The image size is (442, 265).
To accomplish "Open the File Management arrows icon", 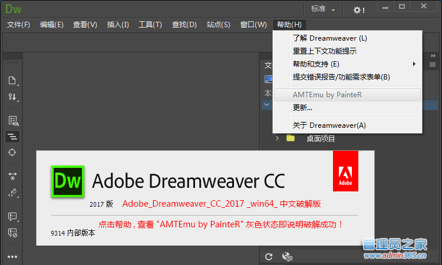I will [x=12, y=97].
